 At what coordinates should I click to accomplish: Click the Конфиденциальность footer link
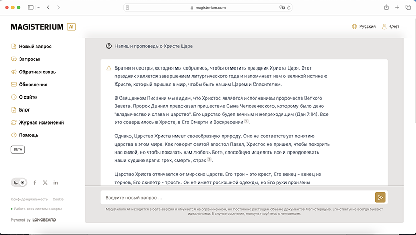29,199
